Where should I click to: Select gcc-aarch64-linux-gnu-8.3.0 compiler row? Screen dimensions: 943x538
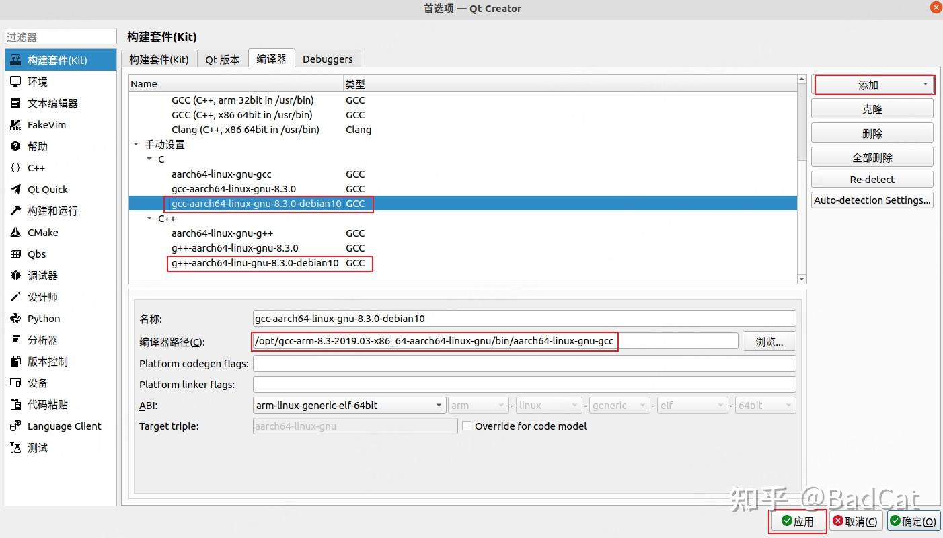(463, 189)
